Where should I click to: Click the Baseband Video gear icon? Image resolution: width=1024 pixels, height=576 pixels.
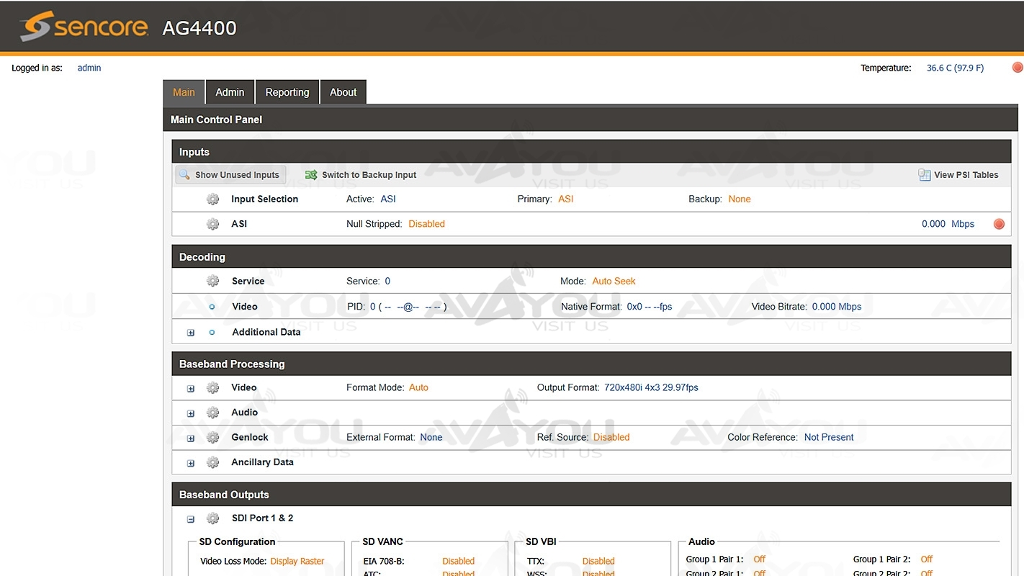point(212,388)
